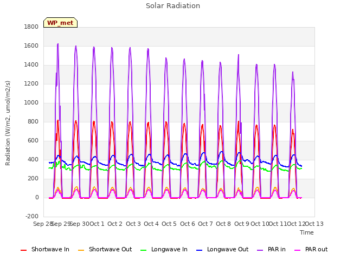Click the 200 y-axis tick label
This screenshot has height=260, width=347.
pos(33,178)
